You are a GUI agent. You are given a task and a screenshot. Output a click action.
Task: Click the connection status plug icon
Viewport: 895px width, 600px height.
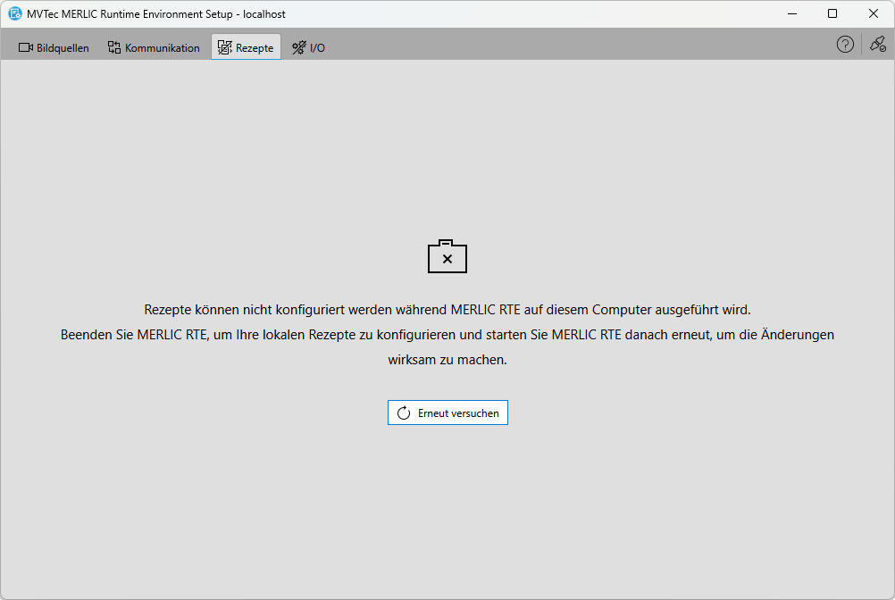pyautogui.click(x=878, y=45)
